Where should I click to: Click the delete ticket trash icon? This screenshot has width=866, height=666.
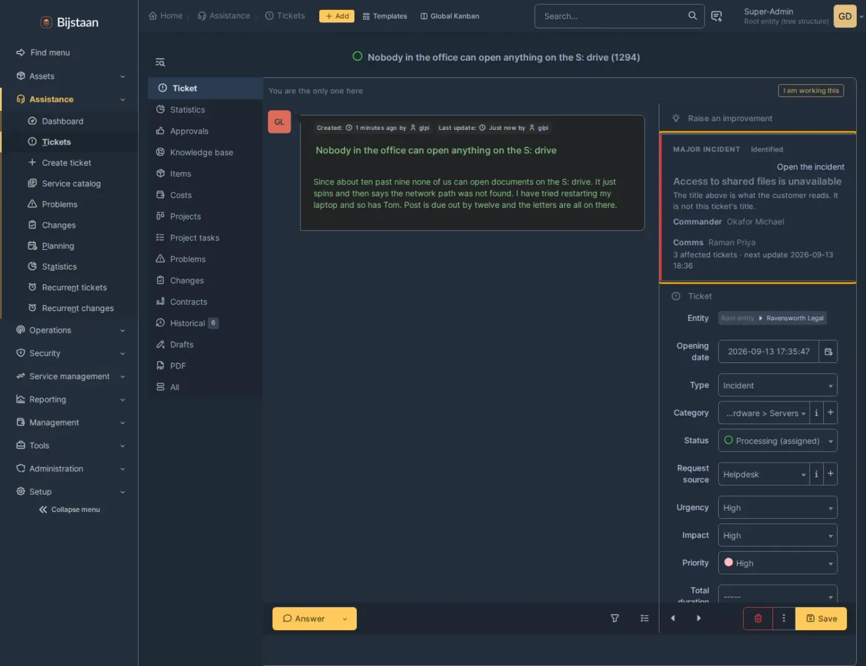[758, 618]
